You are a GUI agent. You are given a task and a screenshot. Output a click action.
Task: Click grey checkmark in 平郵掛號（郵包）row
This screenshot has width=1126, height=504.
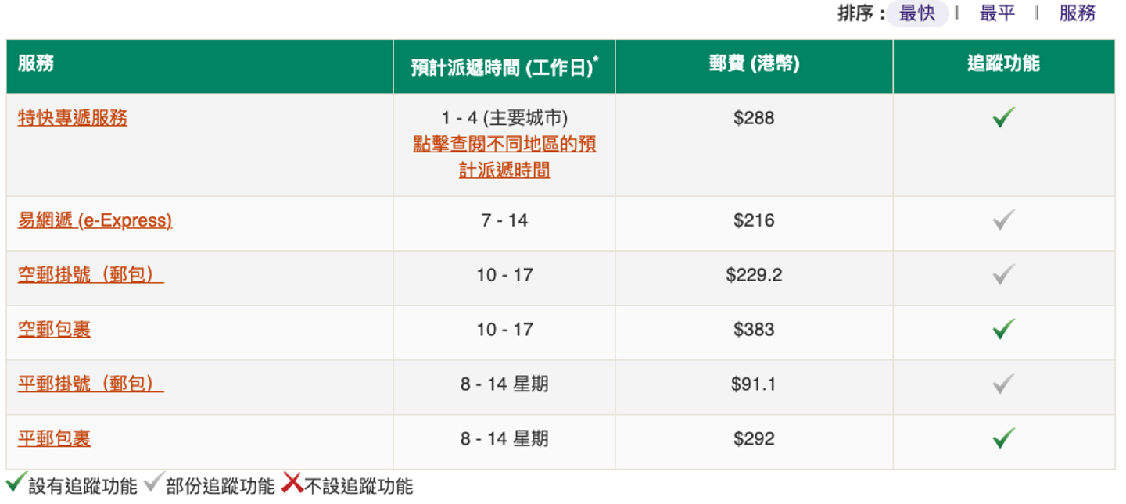[x=1003, y=384]
